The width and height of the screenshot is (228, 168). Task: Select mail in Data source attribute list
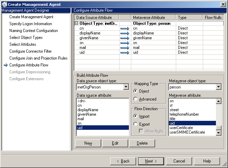click(x=103, y=119)
